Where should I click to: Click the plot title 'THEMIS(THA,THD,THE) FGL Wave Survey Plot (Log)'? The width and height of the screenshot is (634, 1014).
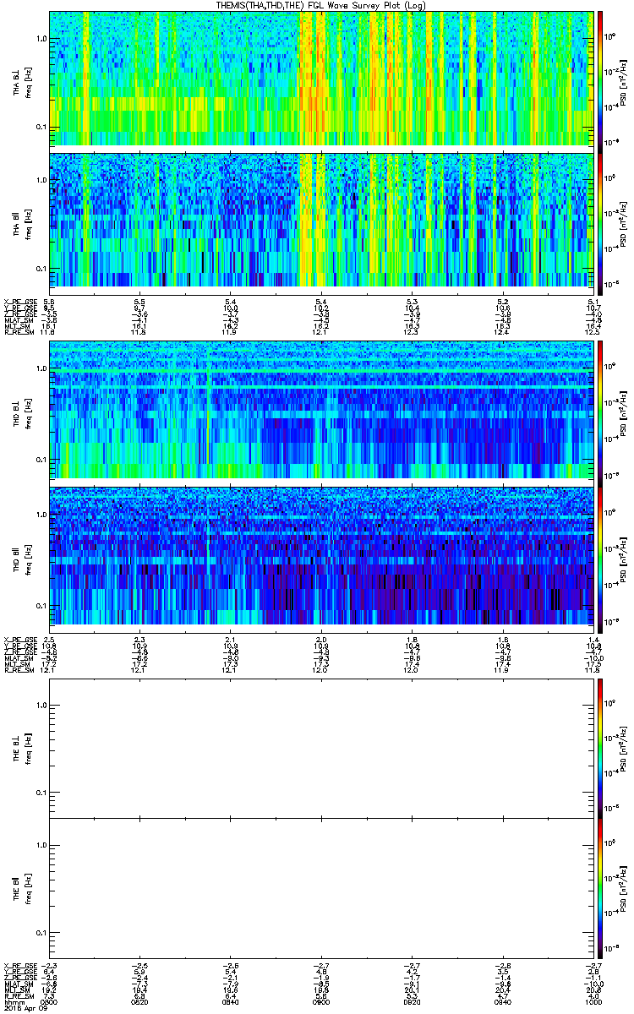322,5
